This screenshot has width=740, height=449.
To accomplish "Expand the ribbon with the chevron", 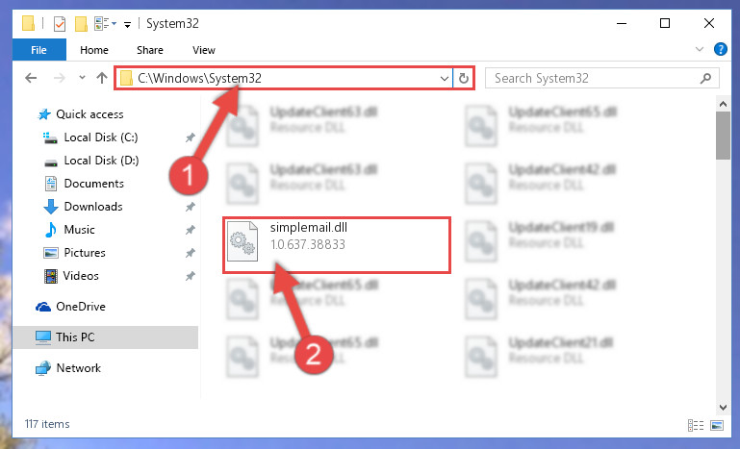I will pyautogui.click(x=700, y=49).
